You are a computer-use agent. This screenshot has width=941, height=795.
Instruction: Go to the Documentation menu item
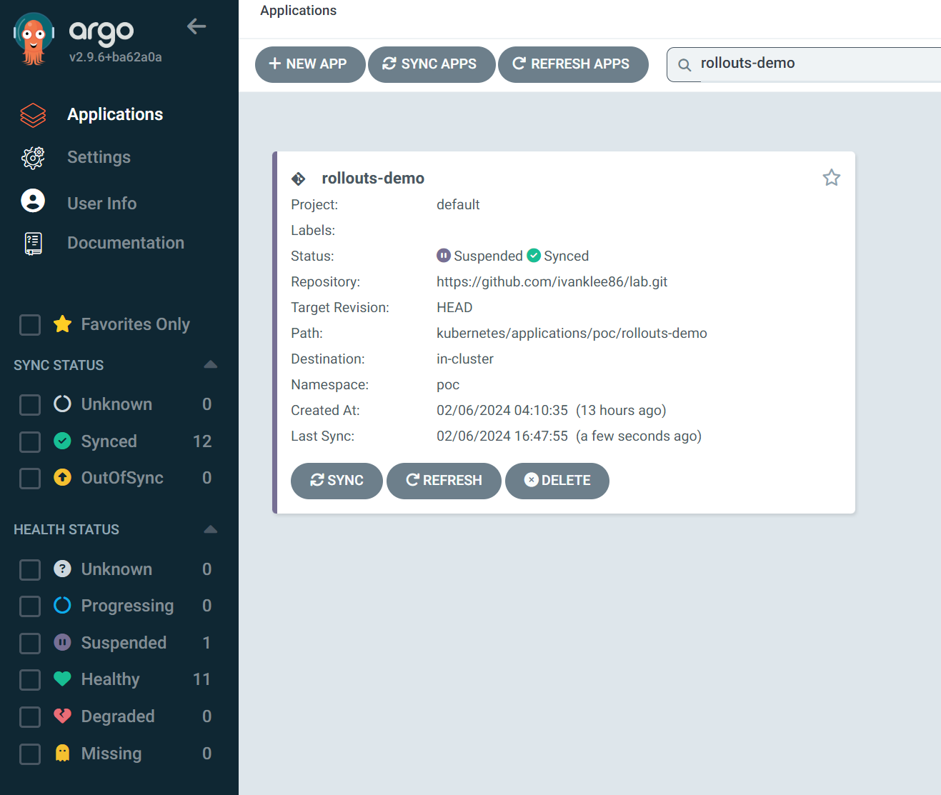[125, 244]
